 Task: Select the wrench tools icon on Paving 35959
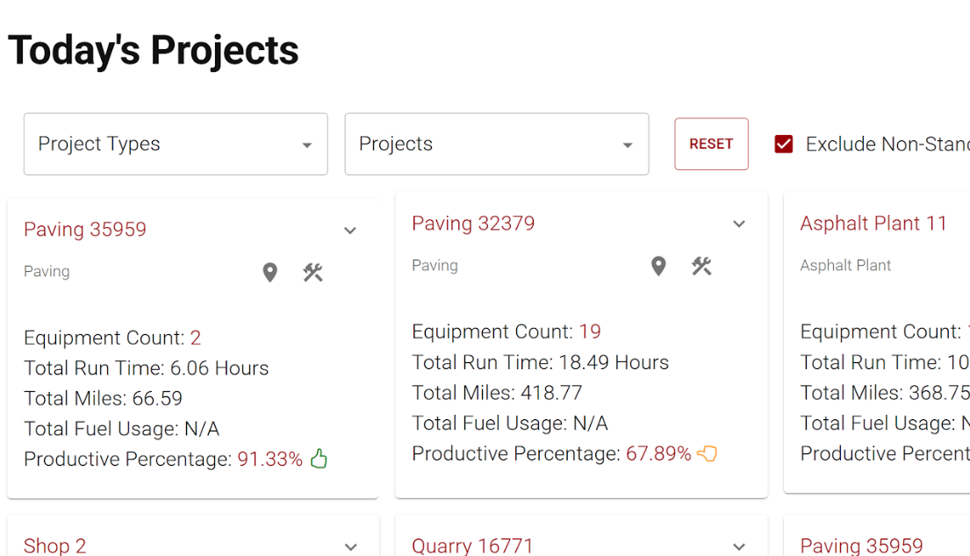coord(313,272)
